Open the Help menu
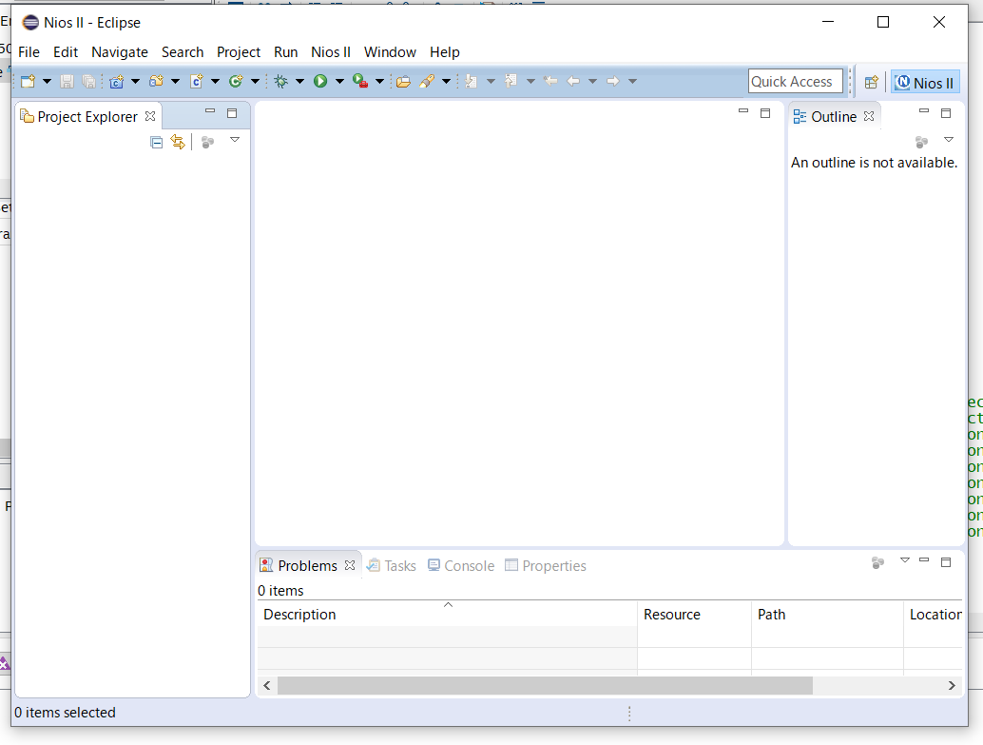Viewport: 983px width, 745px height. click(445, 52)
